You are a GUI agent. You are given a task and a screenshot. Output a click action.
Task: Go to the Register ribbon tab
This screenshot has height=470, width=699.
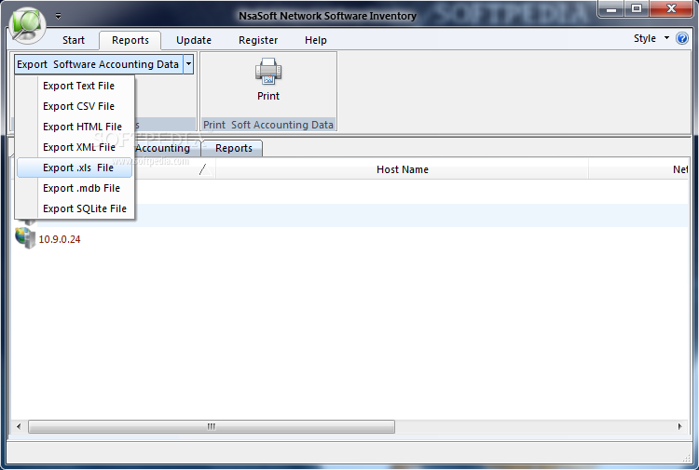pyautogui.click(x=258, y=40)
